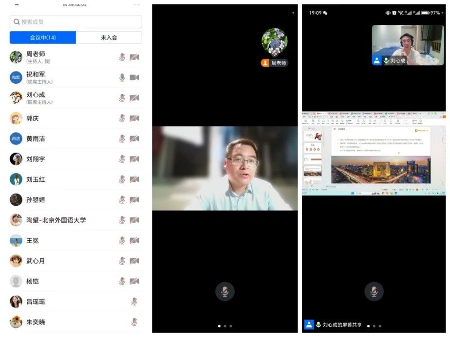Click microphone icon next to 祝和军

click(122, 78)
